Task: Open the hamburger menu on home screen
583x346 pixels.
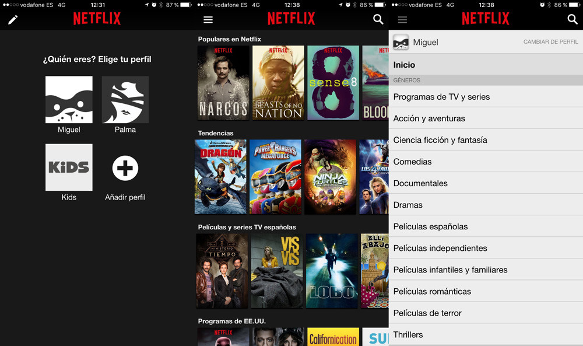Action: click(x=208, y=20)
